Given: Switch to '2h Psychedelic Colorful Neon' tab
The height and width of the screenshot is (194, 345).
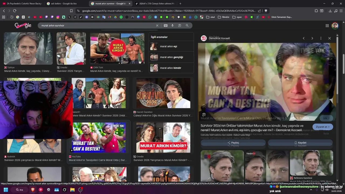Looking at the screenshot, I should pos(22,4).
